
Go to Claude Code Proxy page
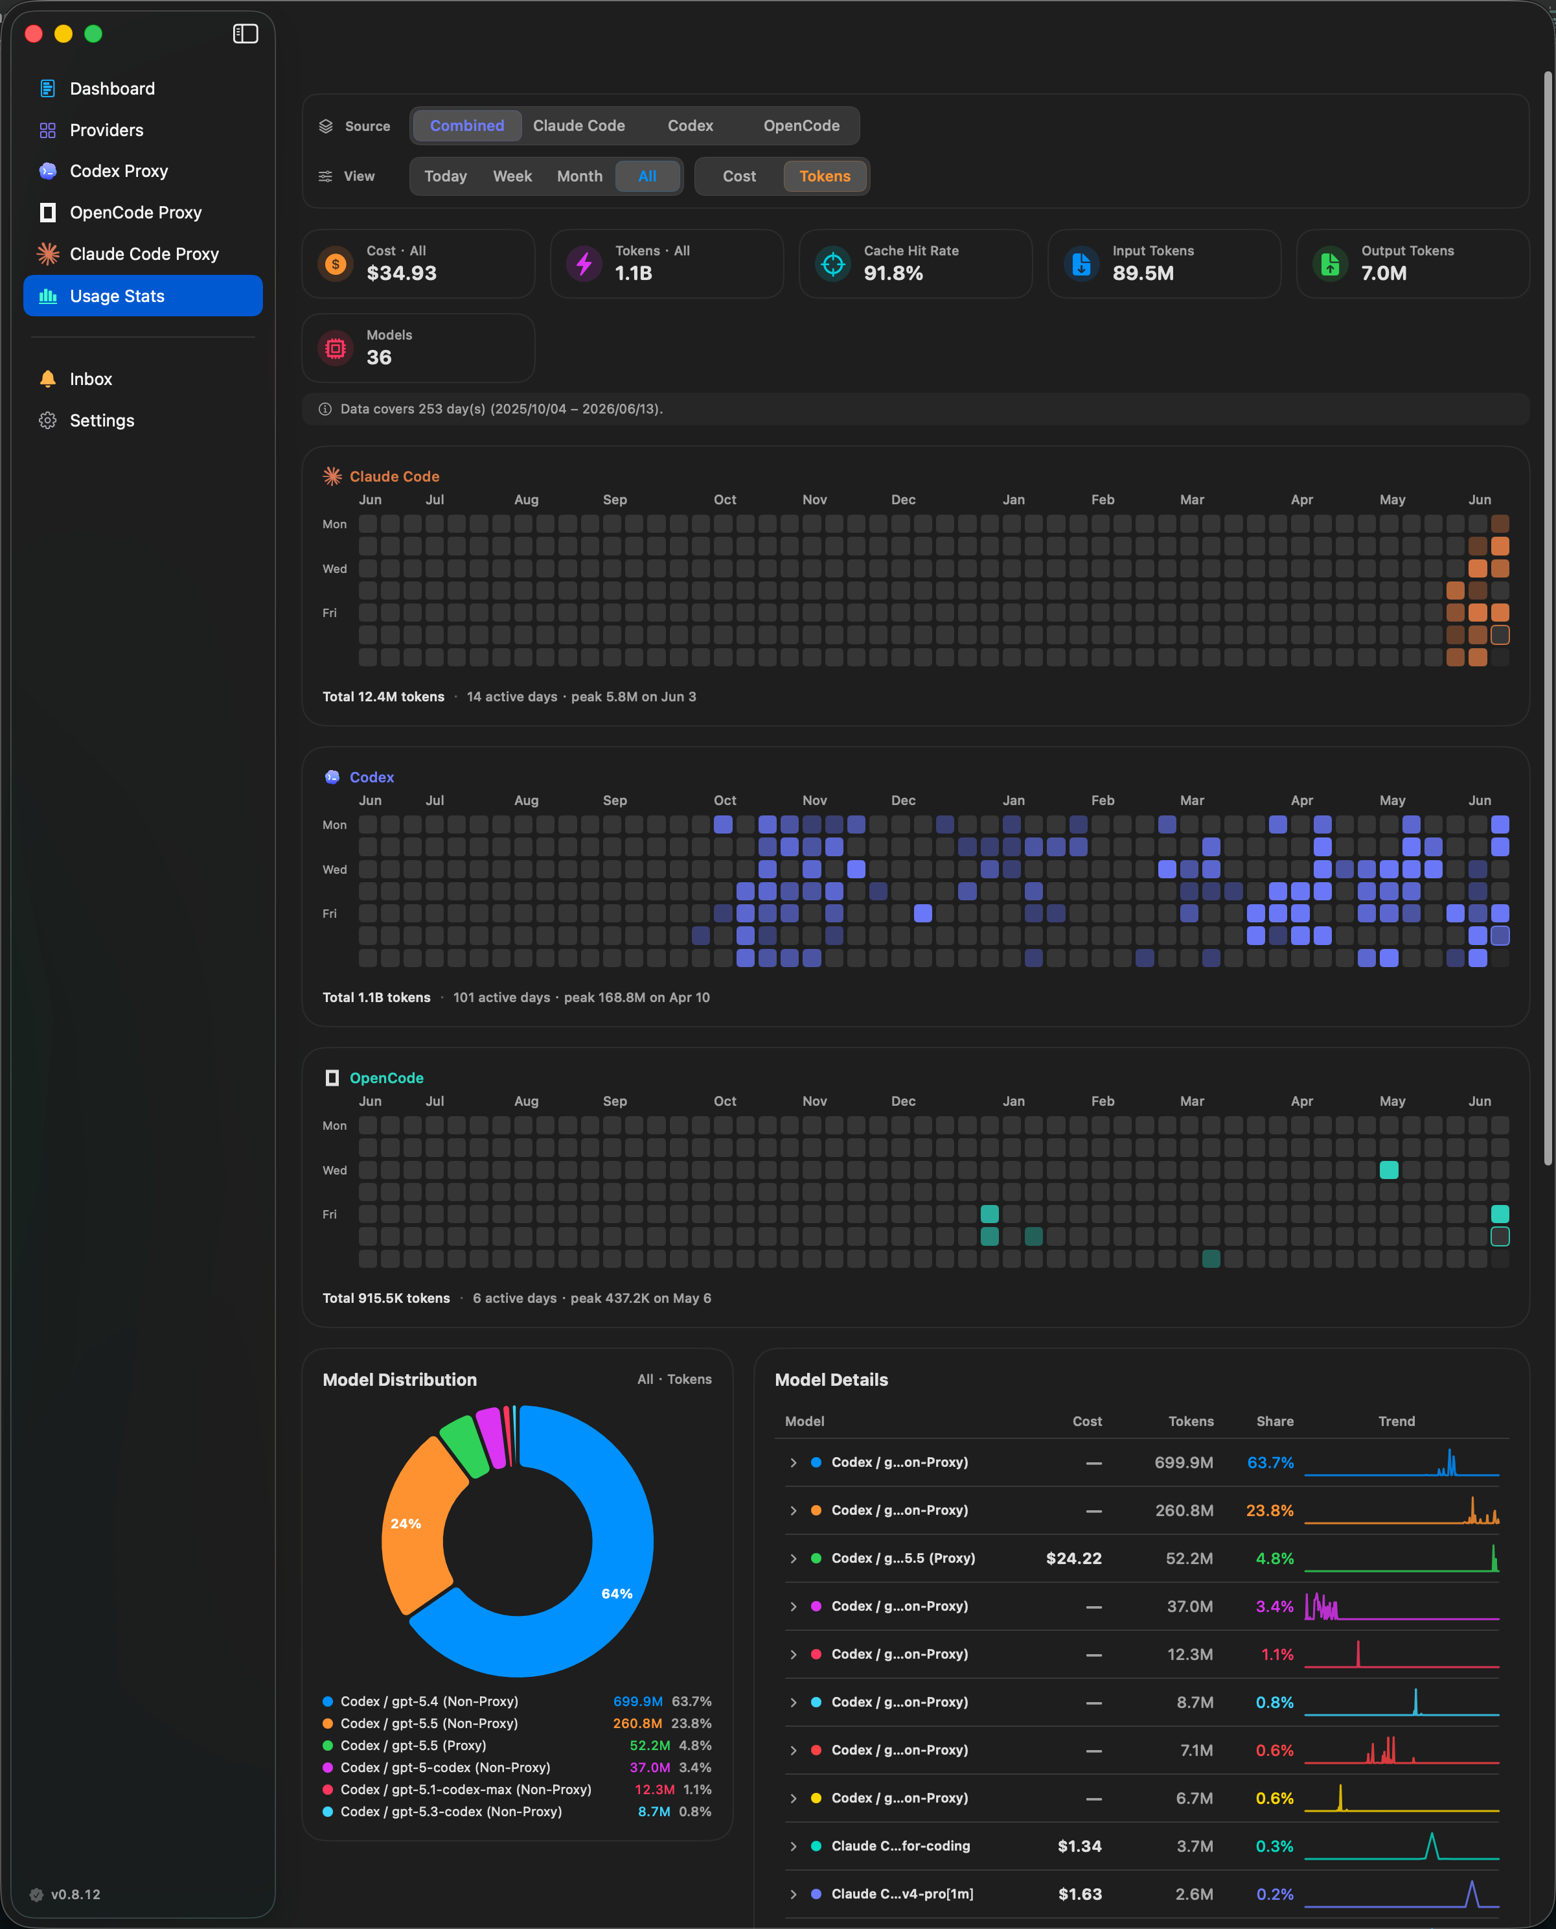pos(143,254)
